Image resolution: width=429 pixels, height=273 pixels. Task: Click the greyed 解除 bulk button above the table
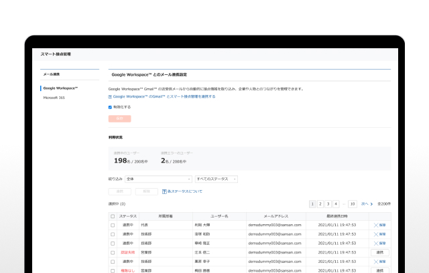click(x=147, y=191)
